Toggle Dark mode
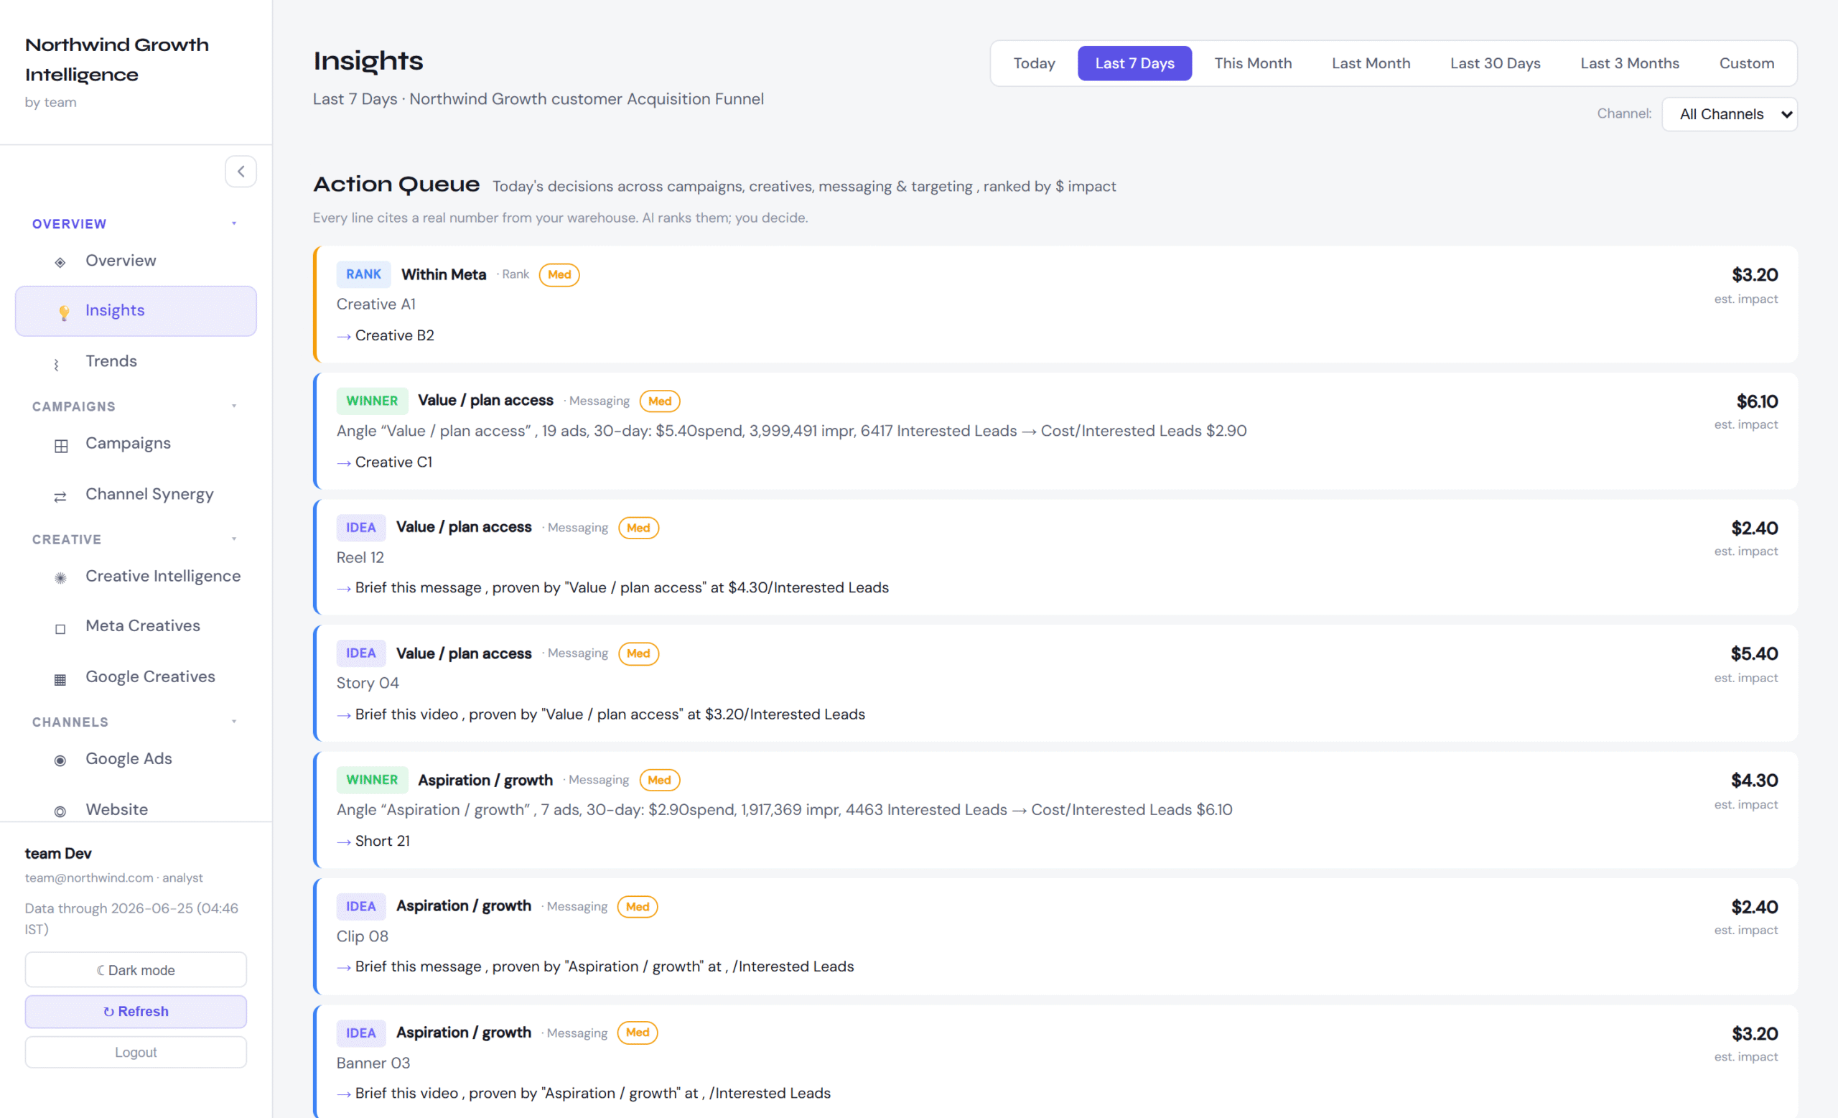 [x=136, y=969]
